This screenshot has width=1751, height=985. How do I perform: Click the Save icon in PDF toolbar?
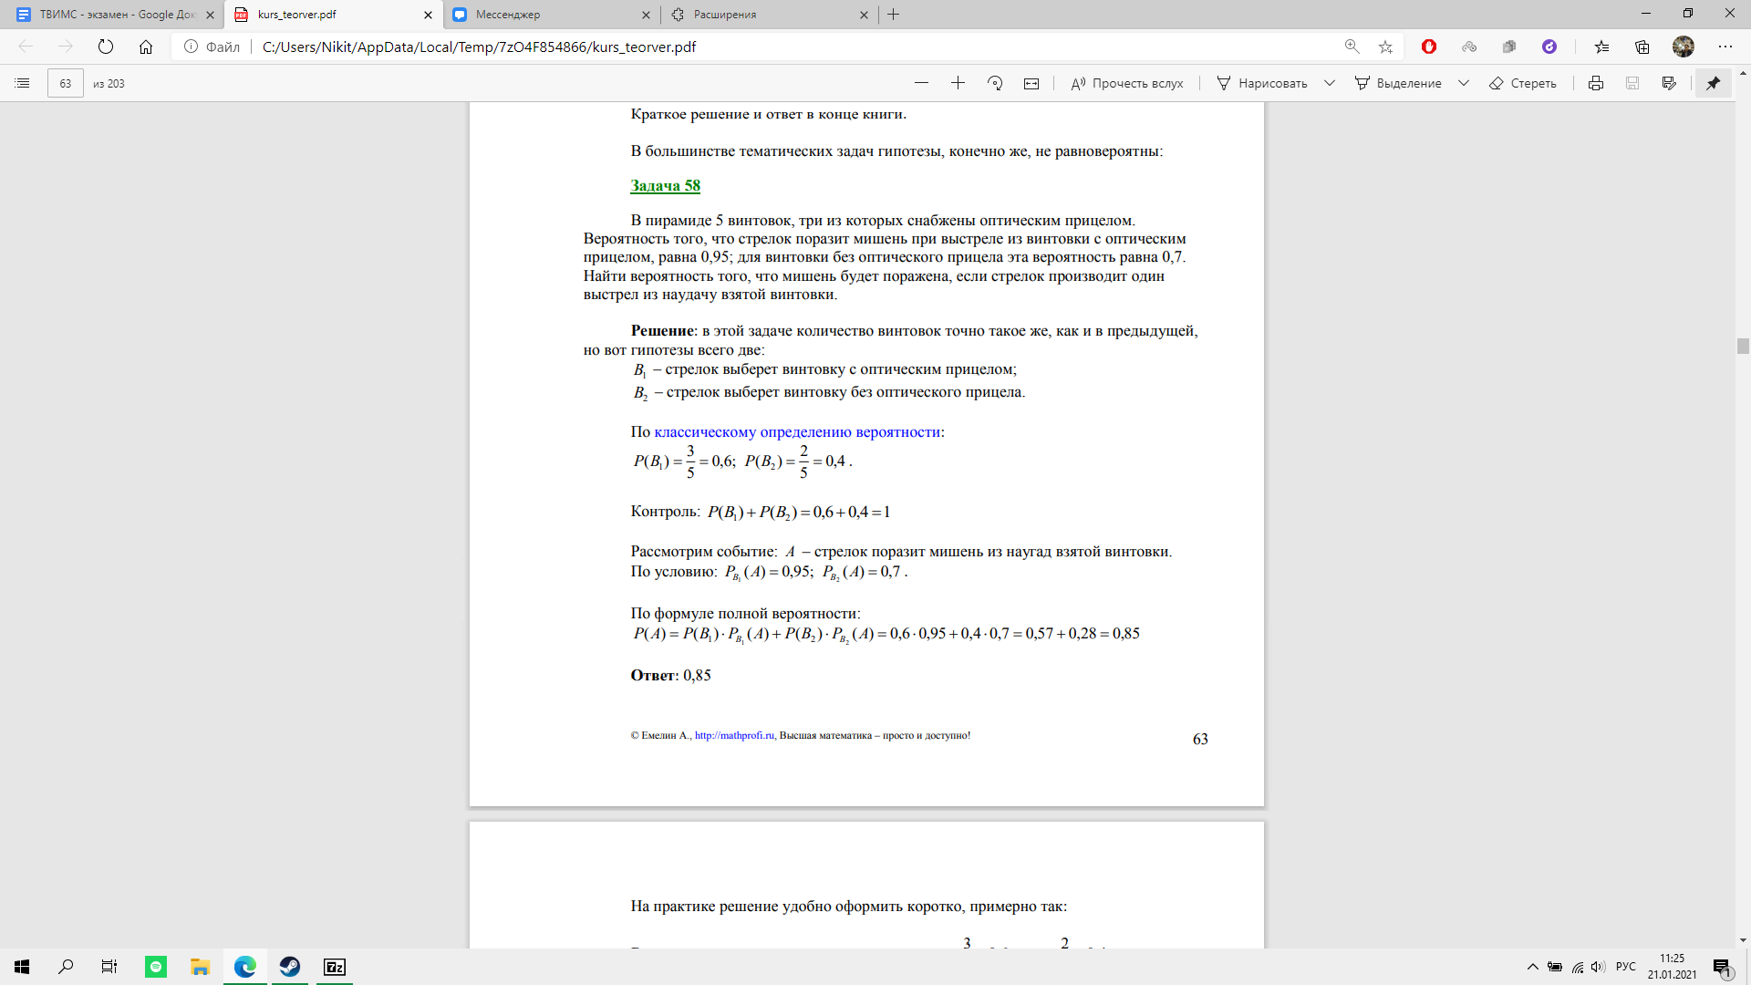(1632, 83)
